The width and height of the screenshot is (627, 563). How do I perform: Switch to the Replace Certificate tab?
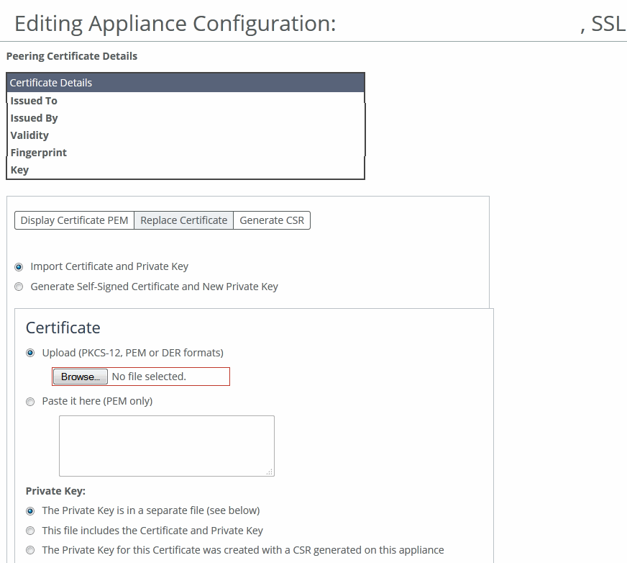(183, 220)
